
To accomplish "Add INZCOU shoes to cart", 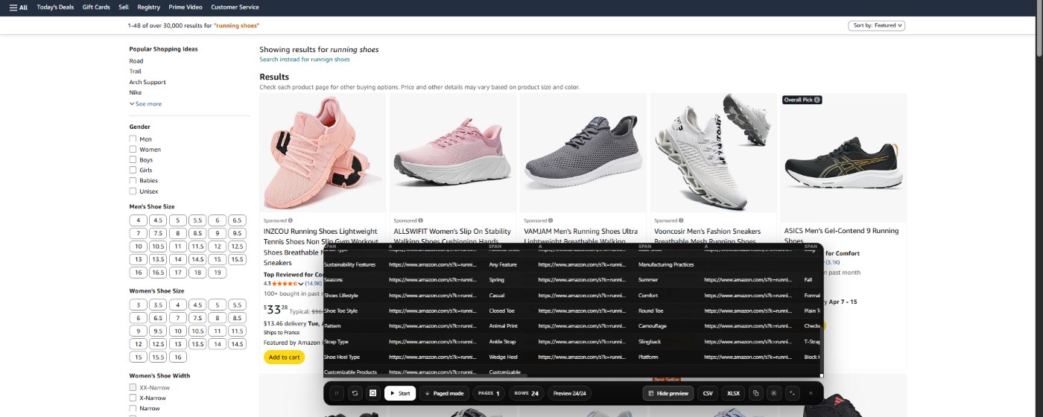I will [284, 357].
